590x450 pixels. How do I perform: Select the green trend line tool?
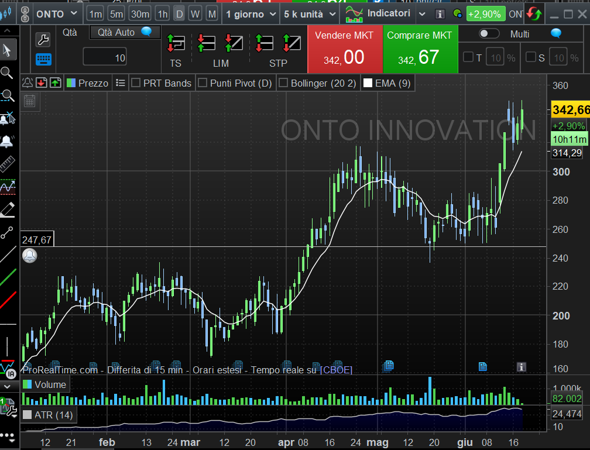[8, 278]
